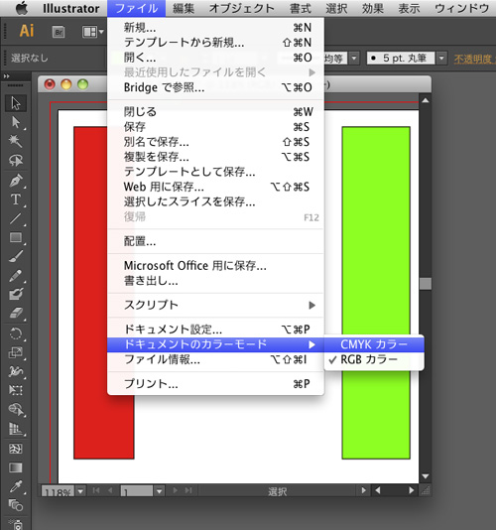Select CMYK カラー mode
Viewport: 496px width, 530px height.
point(374,344)
